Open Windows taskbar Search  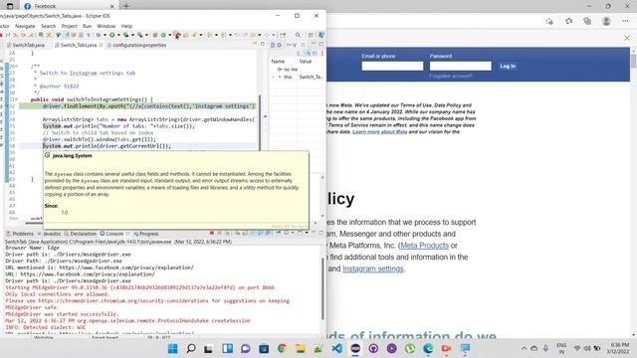click(x=191, y=349)
